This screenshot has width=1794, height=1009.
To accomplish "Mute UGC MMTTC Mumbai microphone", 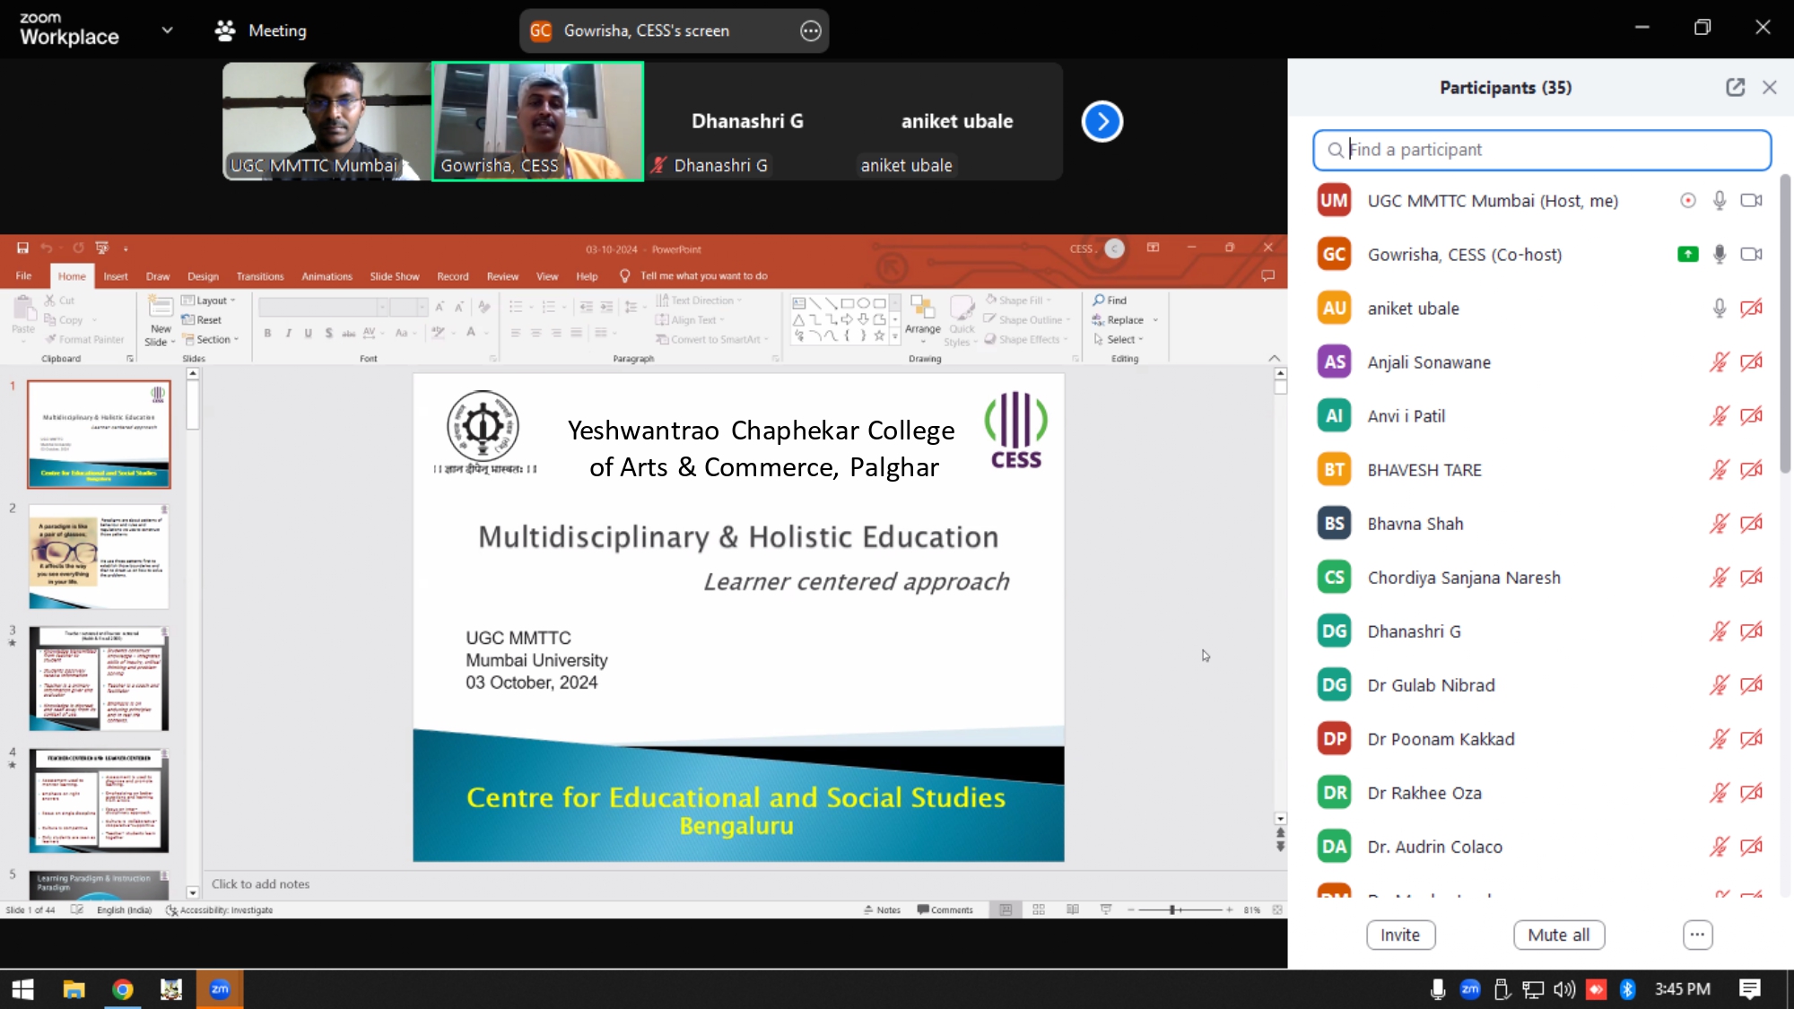I will [x=1719, y=201].
